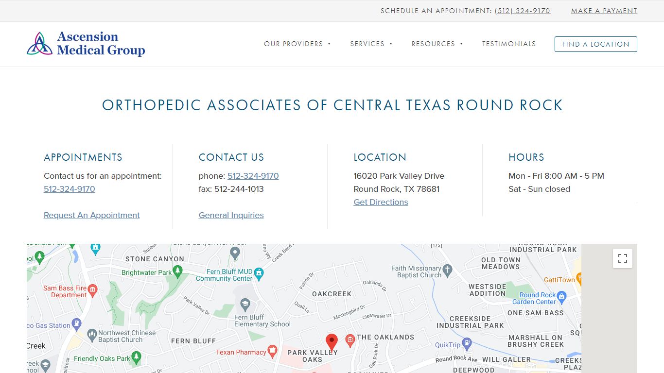
Task: Call (512) 324-9170 from top bar
Action: [x=523, y=11]
